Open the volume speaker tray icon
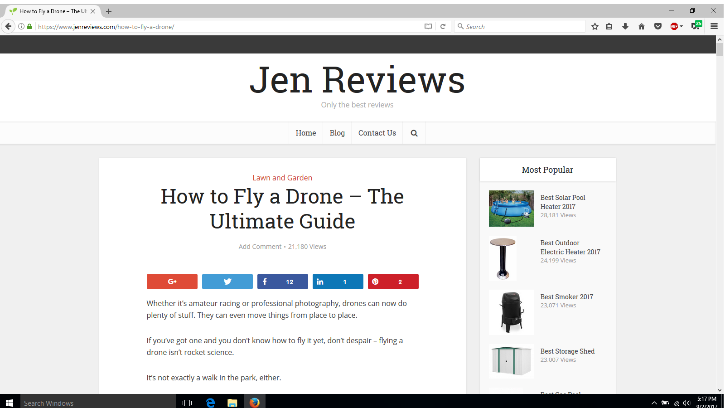The width and height of the screenshot is (725, 408). (686, 403)
